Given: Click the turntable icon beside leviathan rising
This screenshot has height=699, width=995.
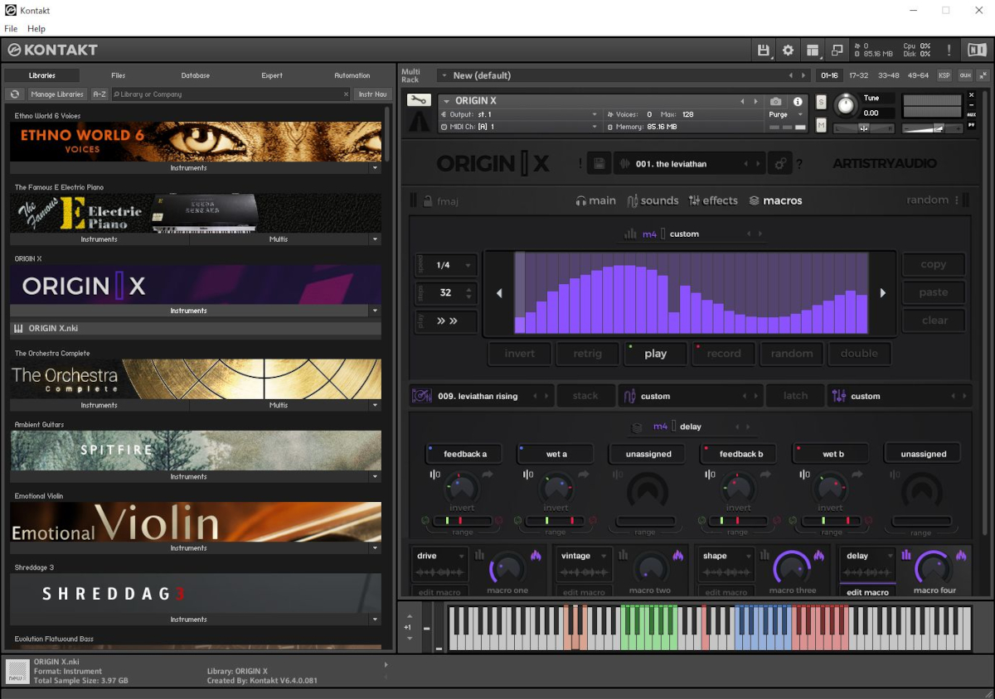Looking at the screenshot, I should click(421, 396).
